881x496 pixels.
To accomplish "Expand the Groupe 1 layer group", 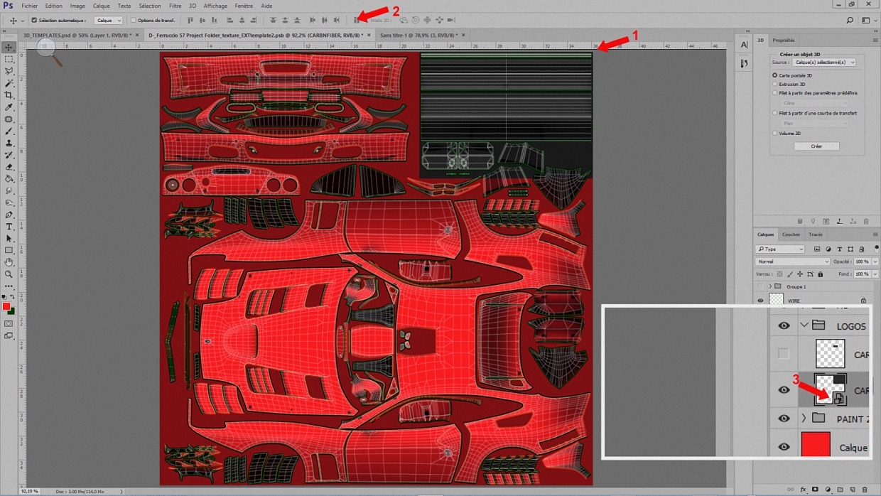I will (770, 286).
